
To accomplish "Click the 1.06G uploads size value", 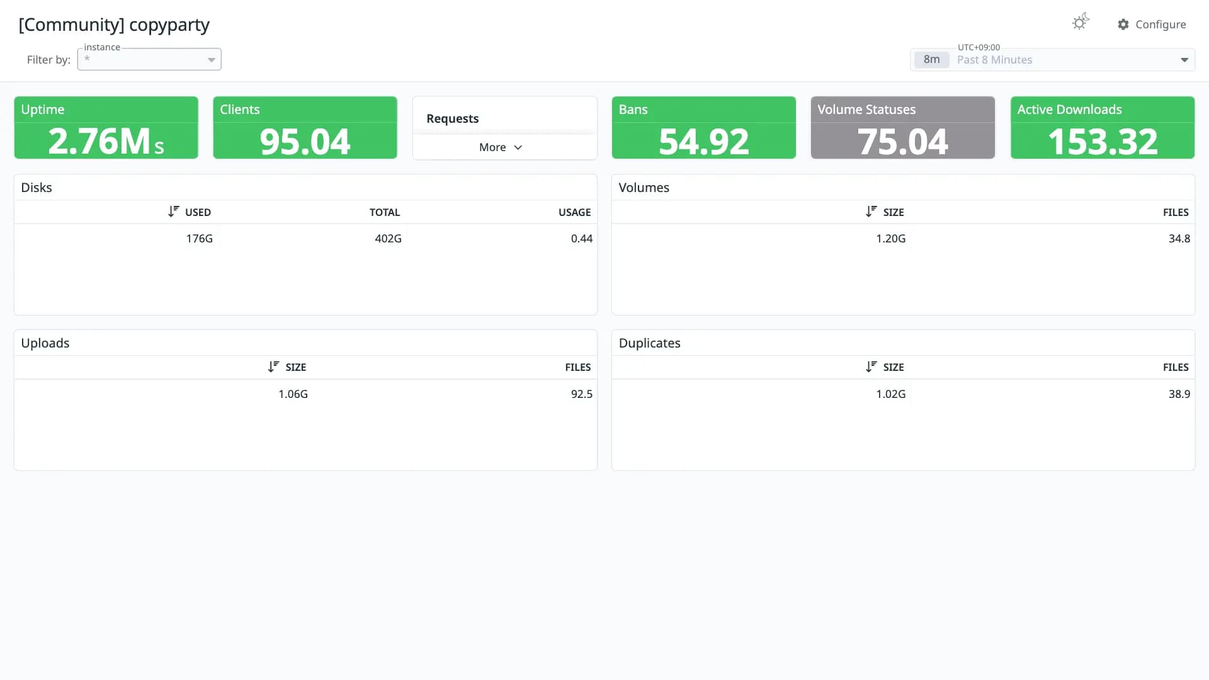I will tap(293, 394).
